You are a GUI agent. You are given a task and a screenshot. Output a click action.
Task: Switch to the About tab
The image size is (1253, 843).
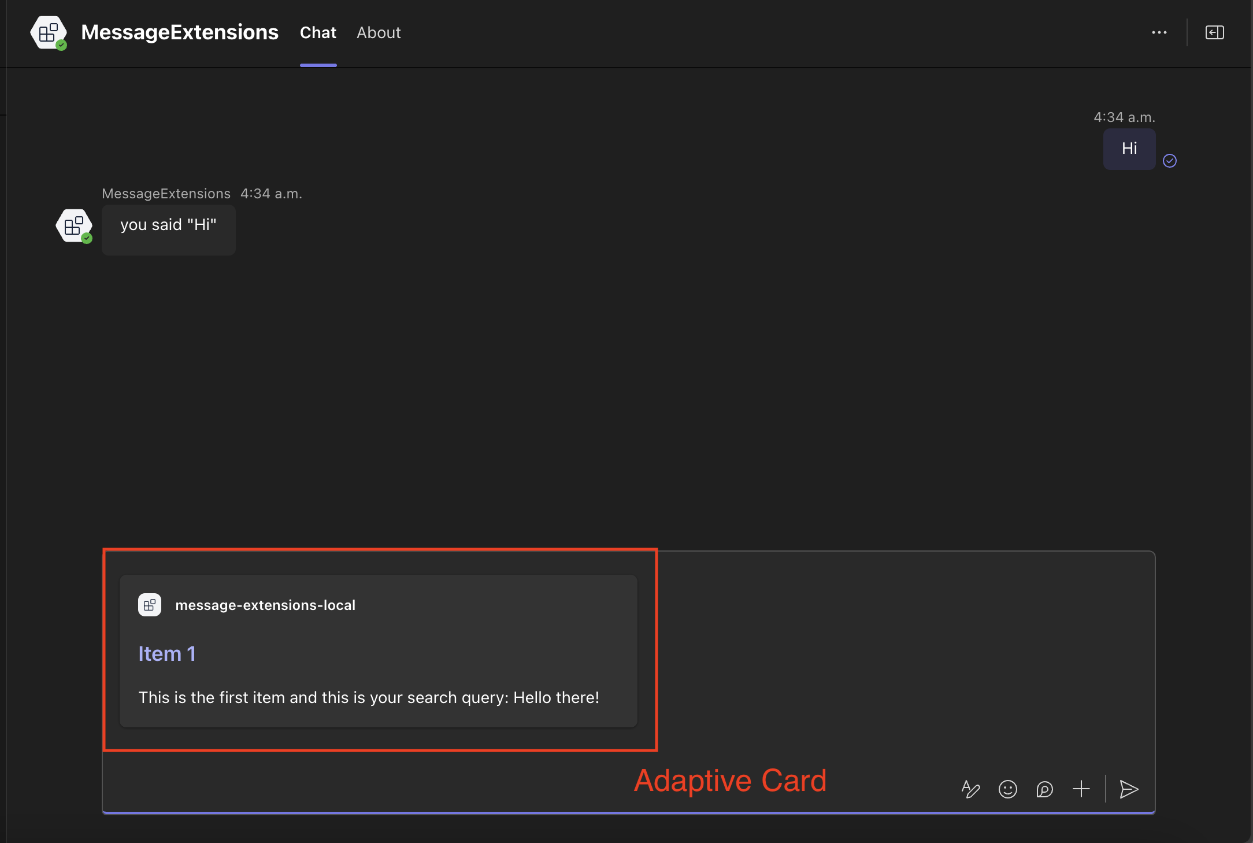[379, 32]
